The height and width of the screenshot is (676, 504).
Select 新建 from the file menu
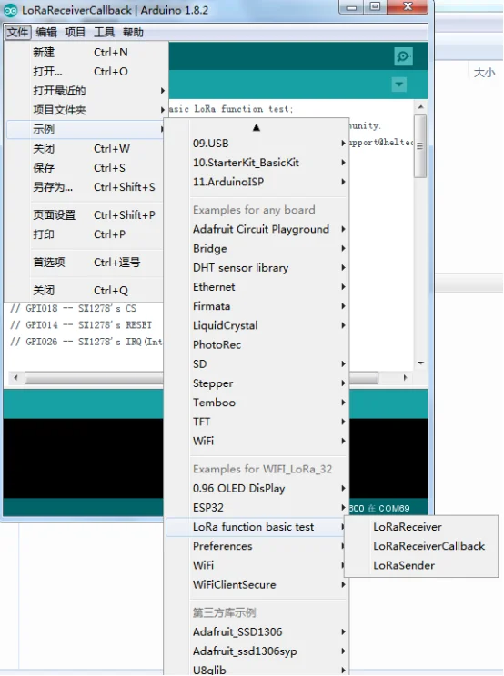[86, 52]
